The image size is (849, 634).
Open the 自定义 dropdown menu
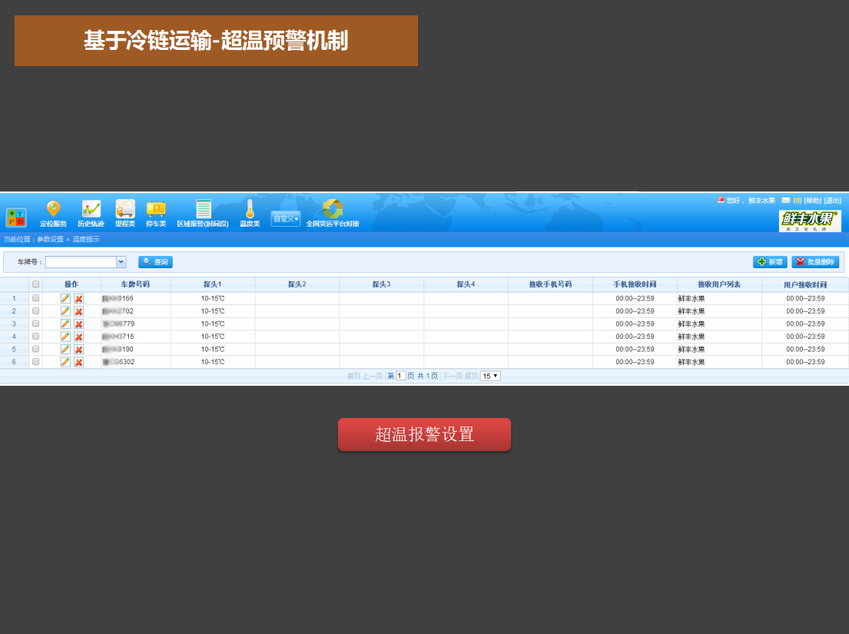coord(285,219)
